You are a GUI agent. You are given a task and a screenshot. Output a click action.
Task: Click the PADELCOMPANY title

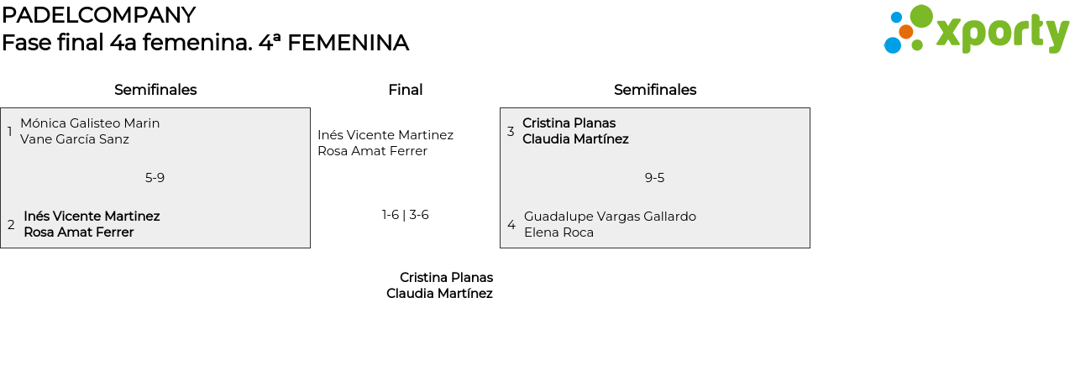(98, 15)
